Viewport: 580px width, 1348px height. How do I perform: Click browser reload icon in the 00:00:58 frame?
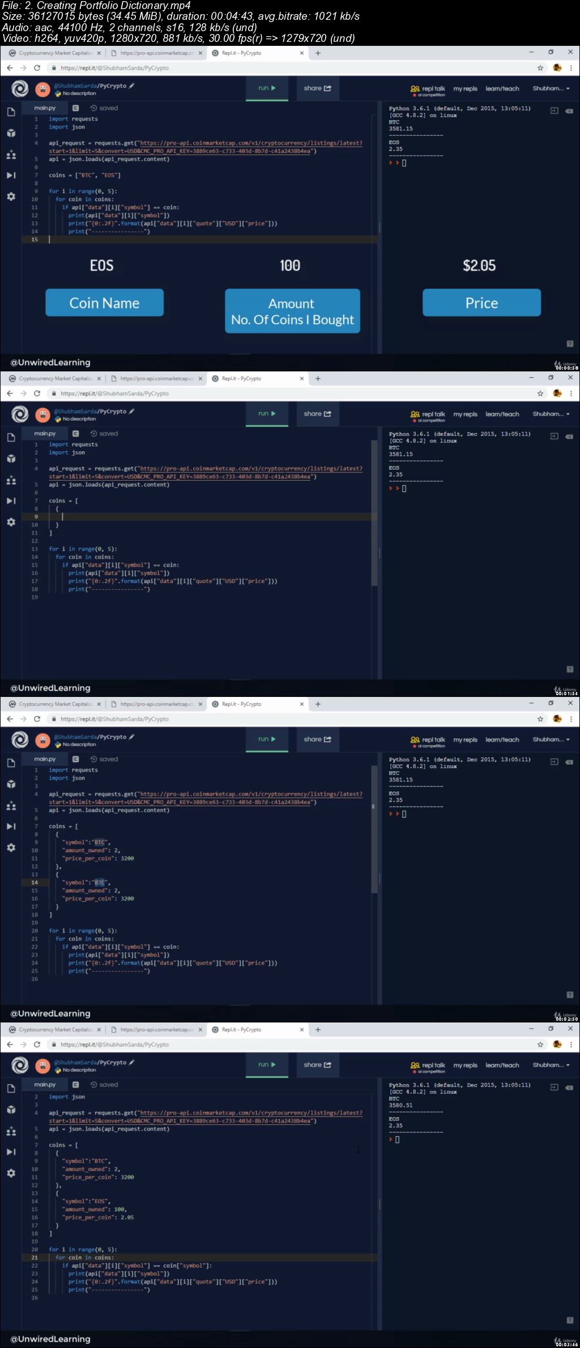(37, 68)
